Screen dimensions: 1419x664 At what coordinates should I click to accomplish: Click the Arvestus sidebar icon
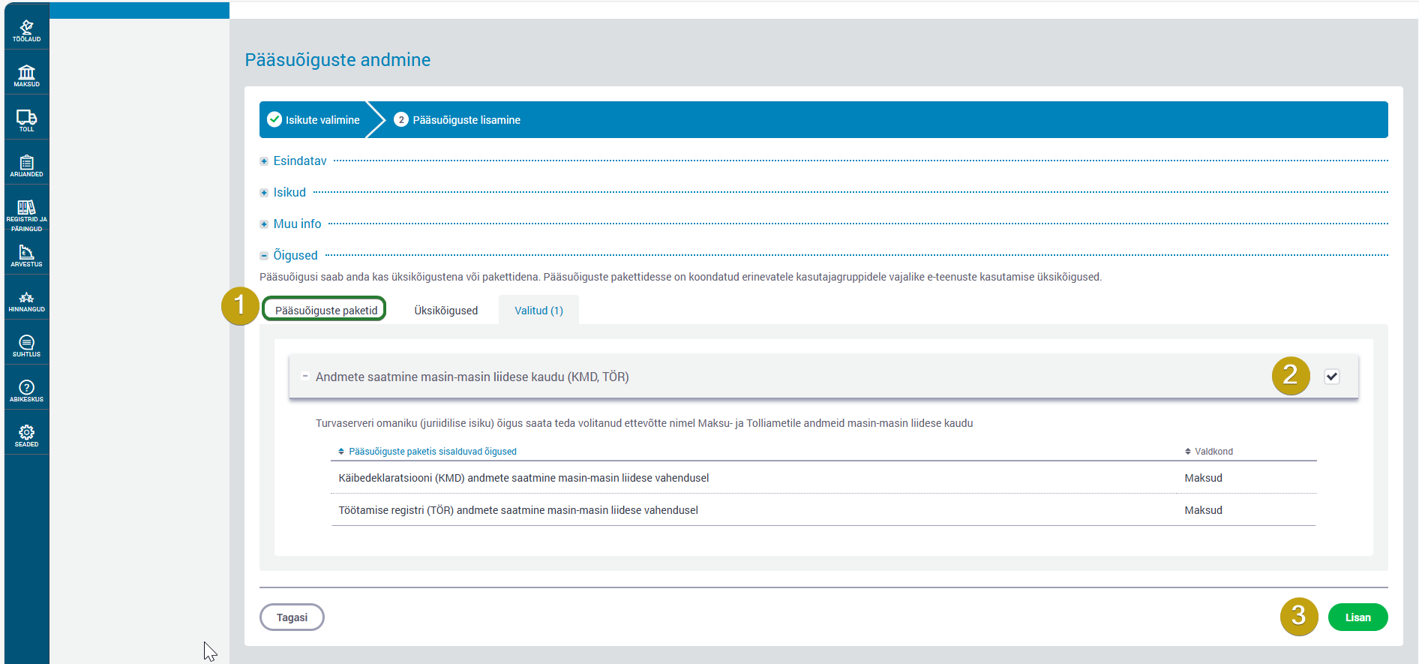pos(26,255)
